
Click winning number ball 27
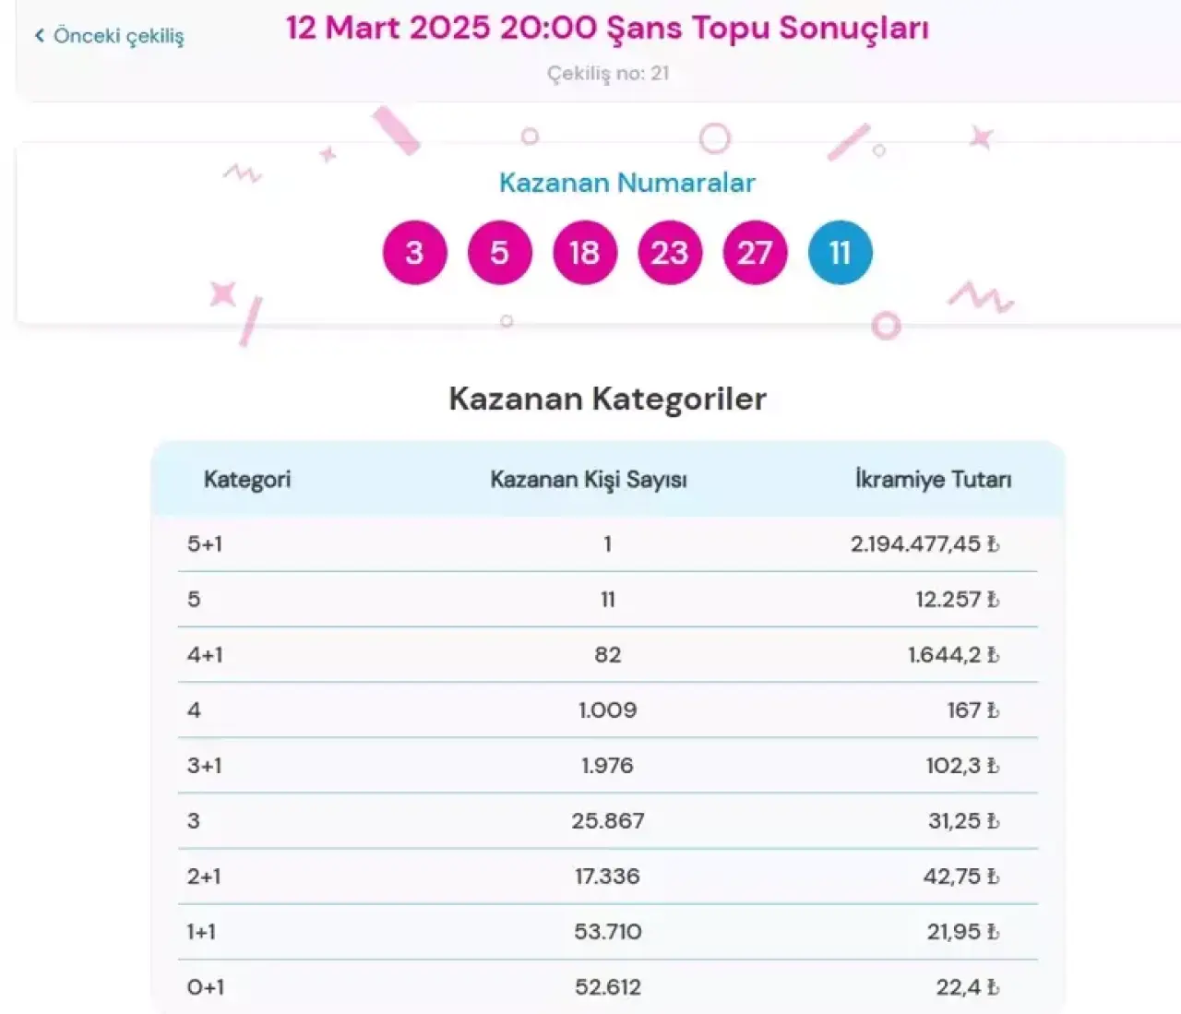tap(755, 253)
